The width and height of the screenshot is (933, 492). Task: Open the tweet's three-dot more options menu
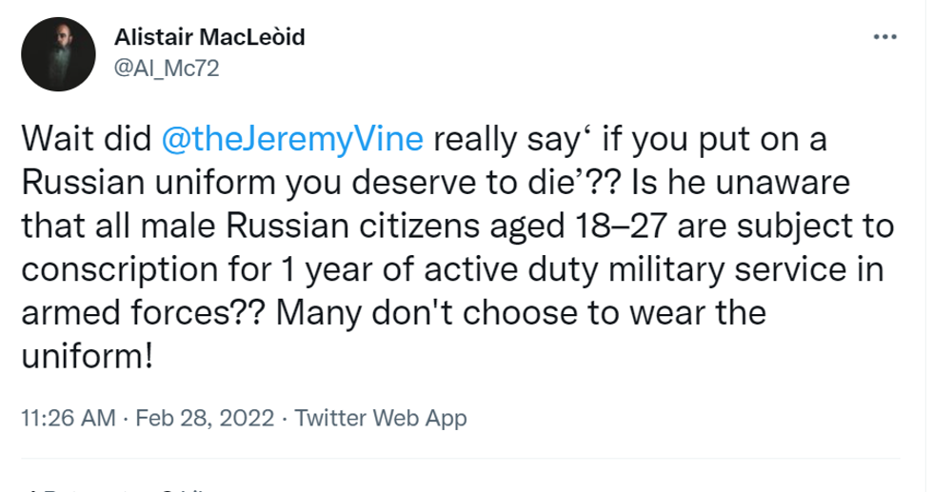point(884,39)
